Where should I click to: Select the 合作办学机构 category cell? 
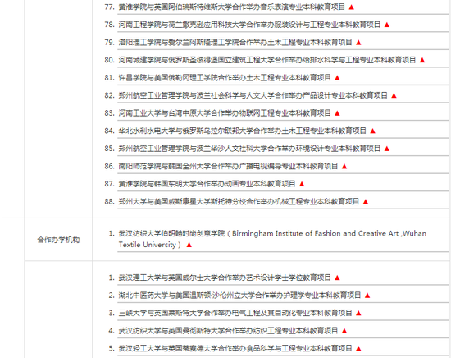coord(58,240)
